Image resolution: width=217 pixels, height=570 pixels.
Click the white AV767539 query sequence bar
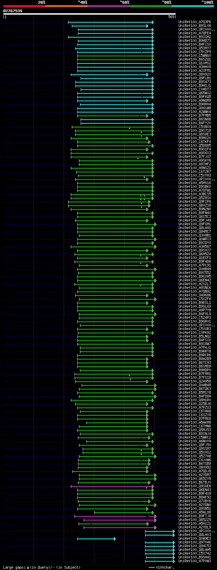tap(90, 14)
